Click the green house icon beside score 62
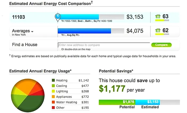The image size is (187, 113). pos(158,30)
